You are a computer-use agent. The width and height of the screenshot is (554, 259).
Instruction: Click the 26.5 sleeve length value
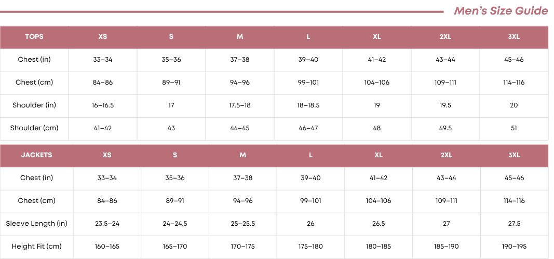pos(379,224)
